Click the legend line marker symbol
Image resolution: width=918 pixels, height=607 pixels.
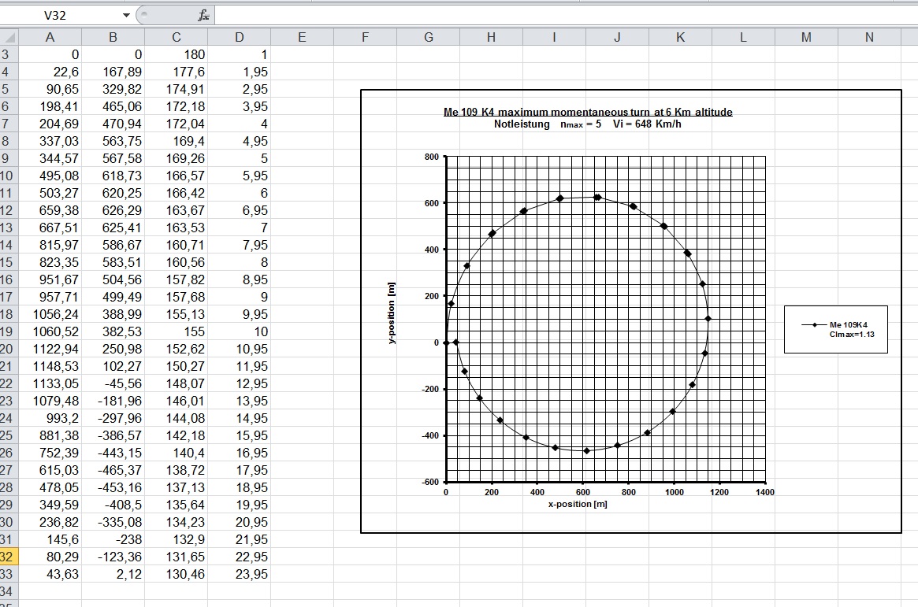(x=814, y=324)
